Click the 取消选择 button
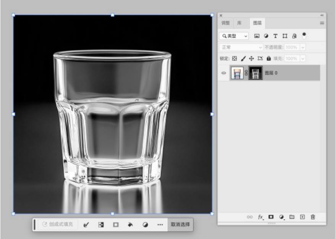The height and width of the screenshot is (239, 335). [180, 224]
